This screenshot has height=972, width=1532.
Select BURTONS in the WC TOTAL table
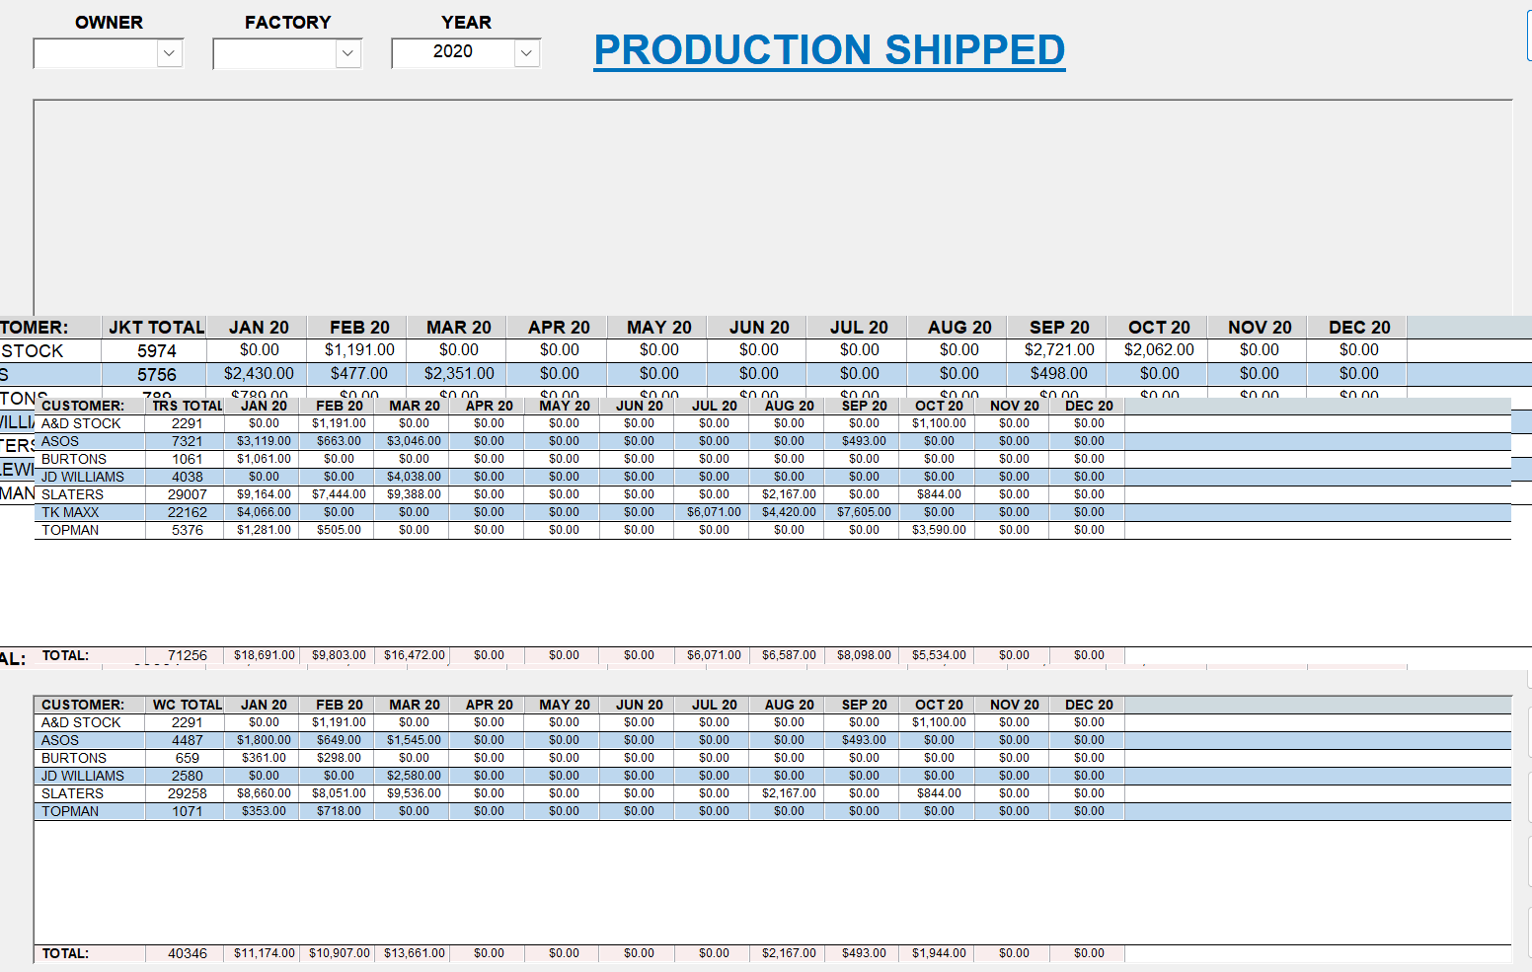pyautogui.click(x=74, y=758)
